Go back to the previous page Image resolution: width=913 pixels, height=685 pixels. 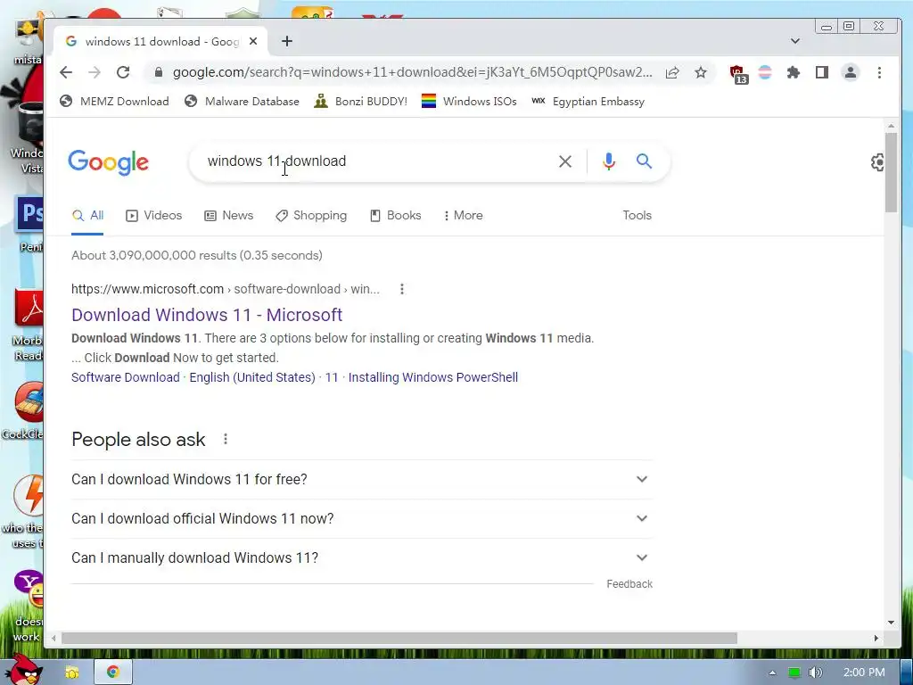tap(66, 72)
